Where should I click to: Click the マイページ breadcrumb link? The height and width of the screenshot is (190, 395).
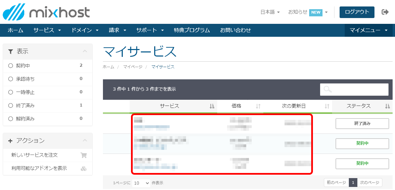tap(133, 67)
